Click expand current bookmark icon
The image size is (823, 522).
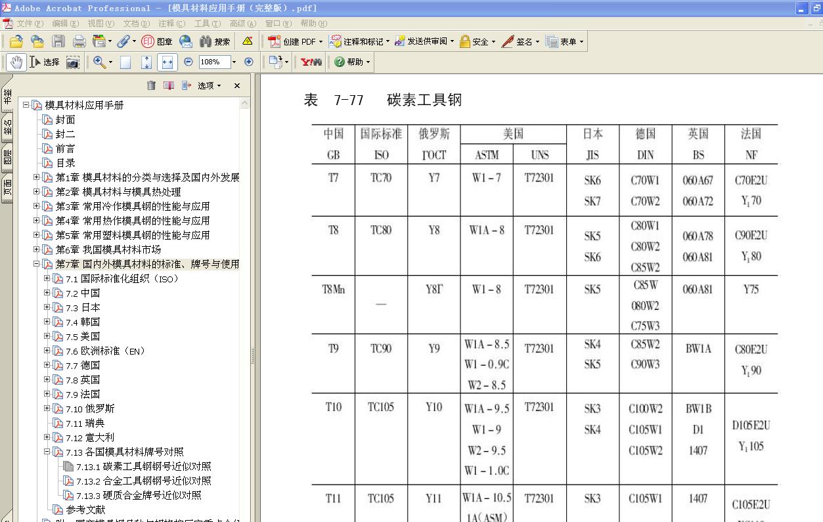(x=187, y=85)
